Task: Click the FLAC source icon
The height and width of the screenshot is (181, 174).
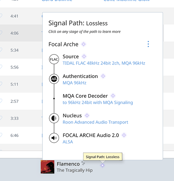Action: coord(54,59)
